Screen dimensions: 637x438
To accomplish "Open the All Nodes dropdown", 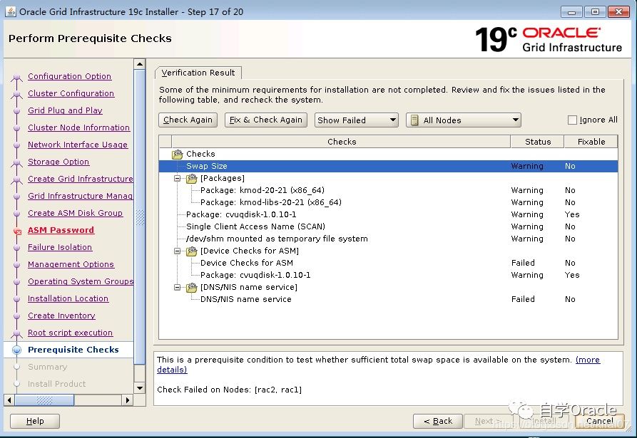I will pos(463,120).
